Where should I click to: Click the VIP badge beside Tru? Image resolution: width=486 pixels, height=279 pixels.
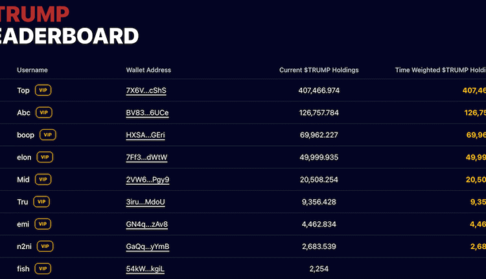tap(42, 202)
